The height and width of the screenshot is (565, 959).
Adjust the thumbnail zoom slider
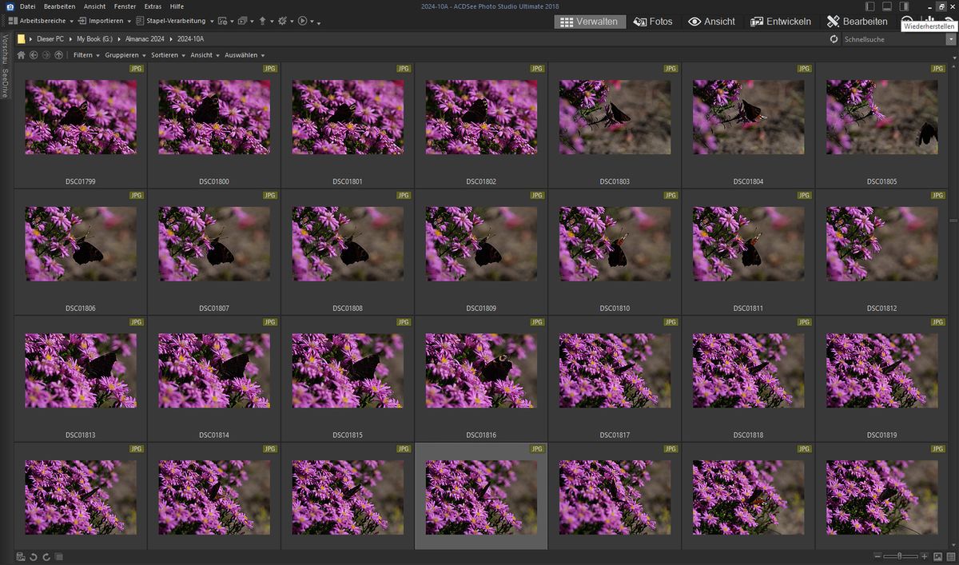coord(901,556)
